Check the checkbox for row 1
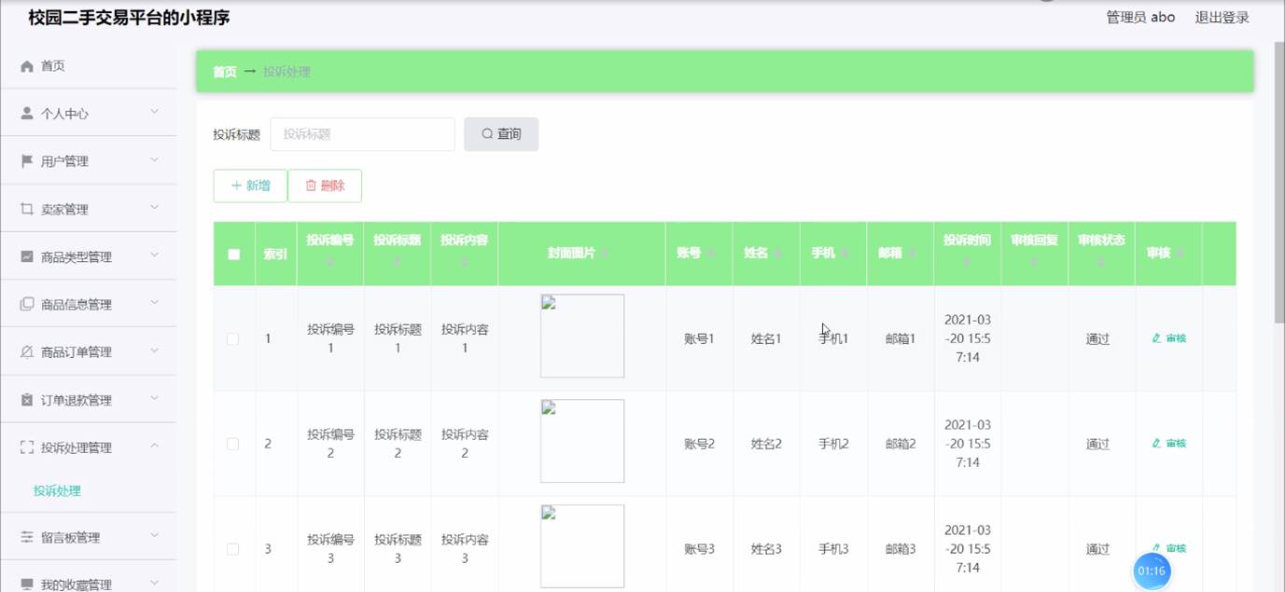1285x592 pixels. [x=233, y=339]
